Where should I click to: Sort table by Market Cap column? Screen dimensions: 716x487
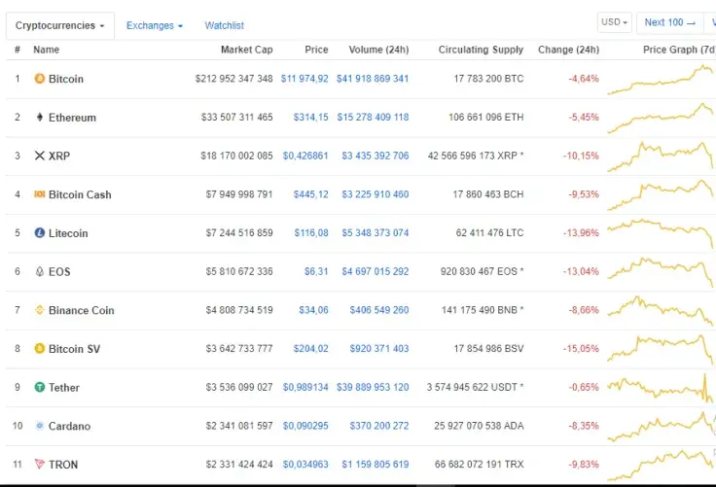pos(246,50)
